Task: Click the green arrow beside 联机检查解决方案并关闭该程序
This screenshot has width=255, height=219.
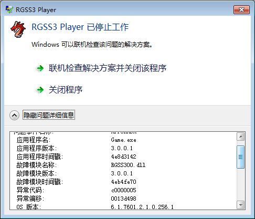Action: (40, 68)
